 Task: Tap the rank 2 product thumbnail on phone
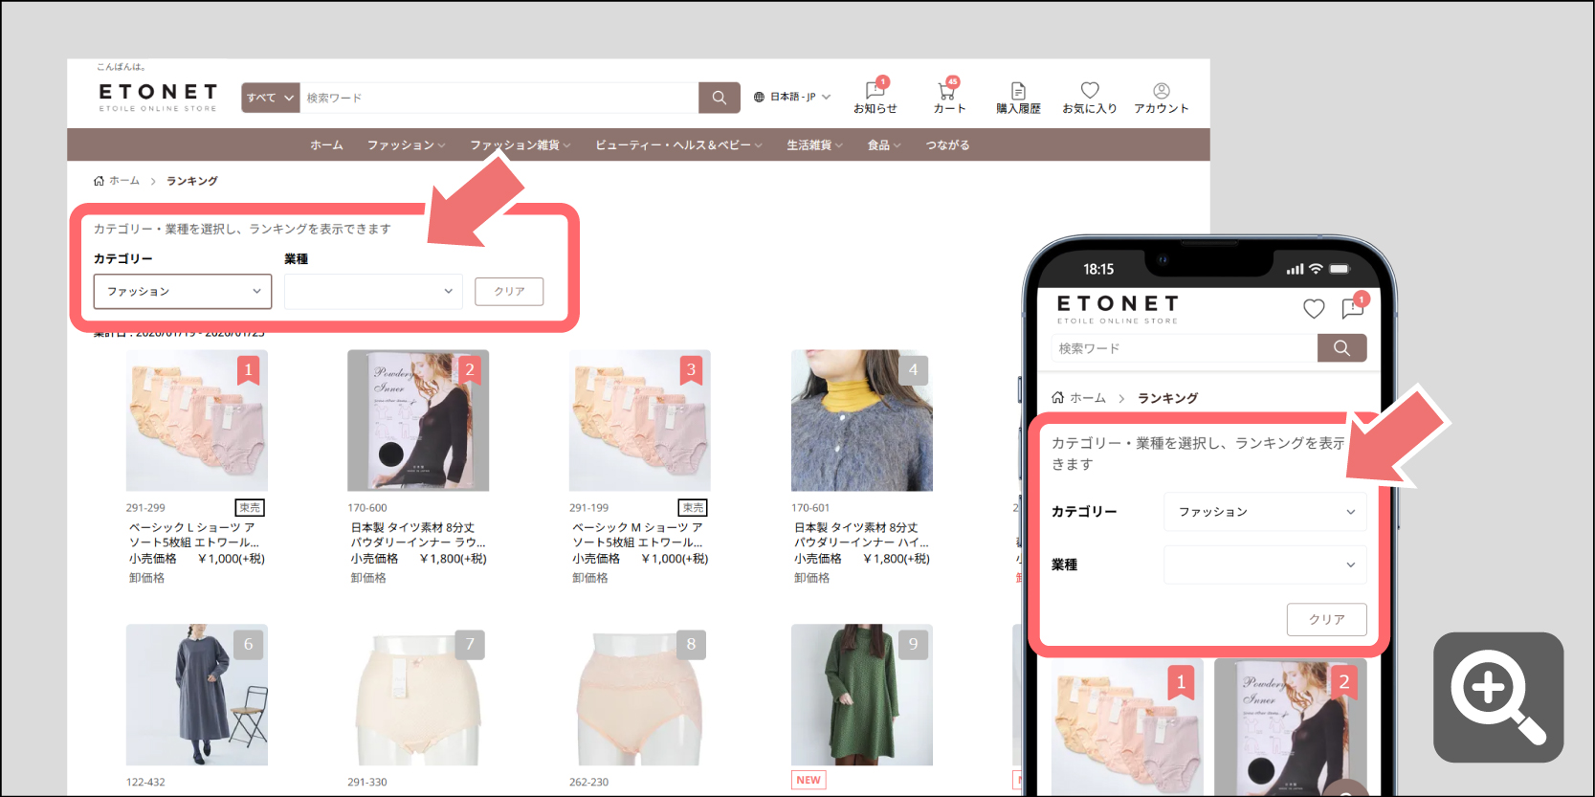point(1290,727)
